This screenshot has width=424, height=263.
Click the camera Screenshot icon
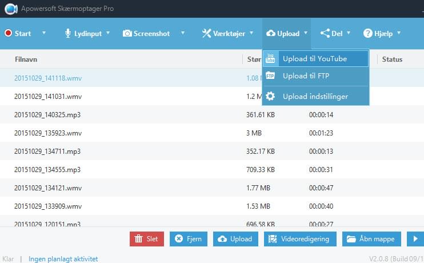[x=127, y=33]
